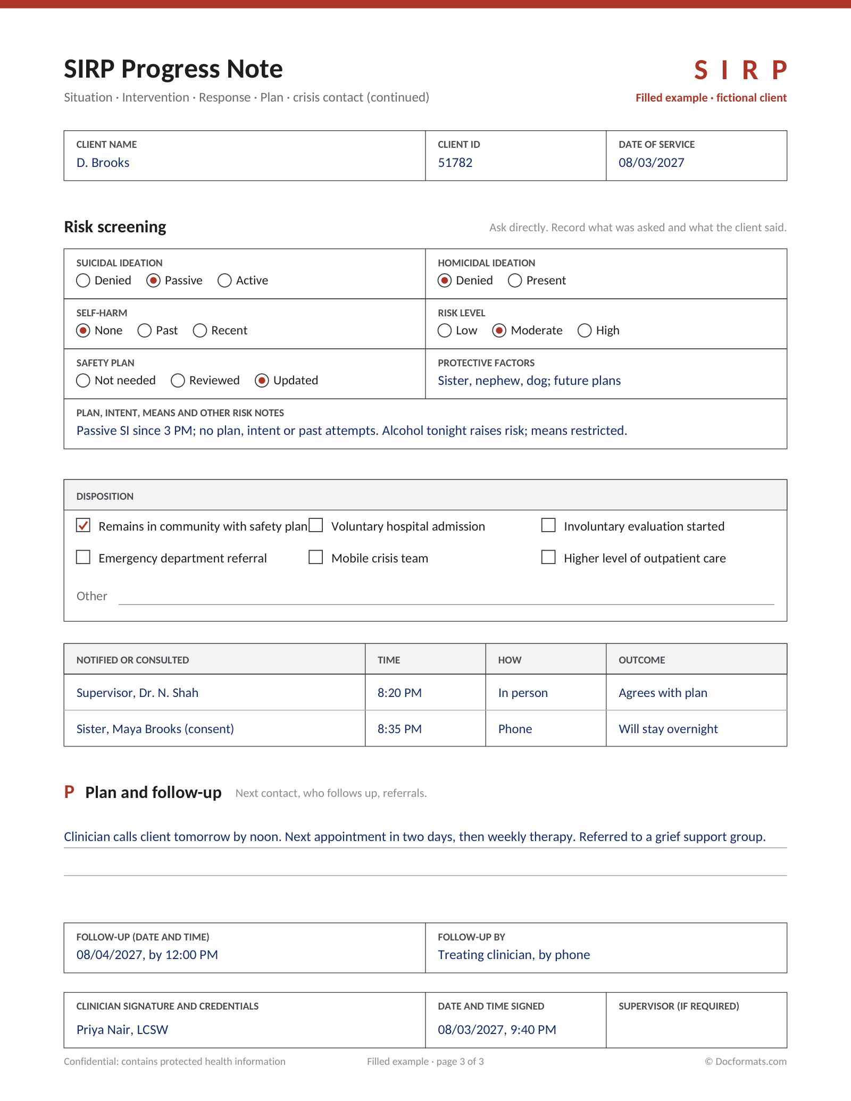The height and width of the screenshot is (1101, 851).
Task: Click the In person cell
Action: tap(546, 693)
